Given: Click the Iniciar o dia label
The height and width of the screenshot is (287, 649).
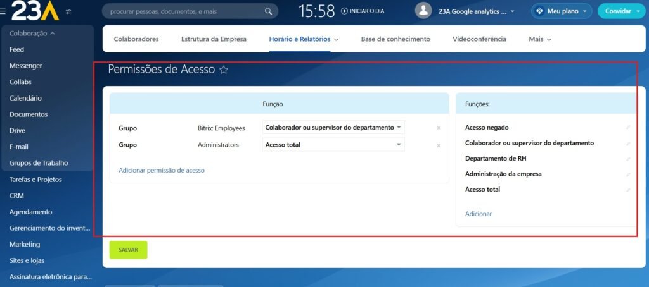Looking at the screenshot, I should tap(367, 11).
